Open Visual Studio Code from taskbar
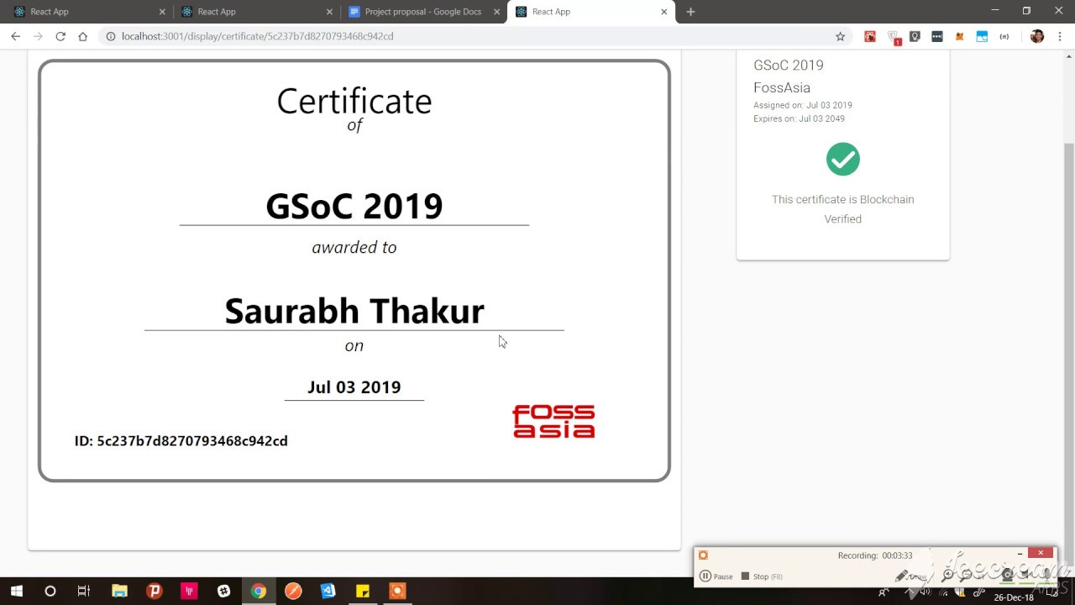The height and width of the screenshot is (605, 1075). (x=328, y=592)
